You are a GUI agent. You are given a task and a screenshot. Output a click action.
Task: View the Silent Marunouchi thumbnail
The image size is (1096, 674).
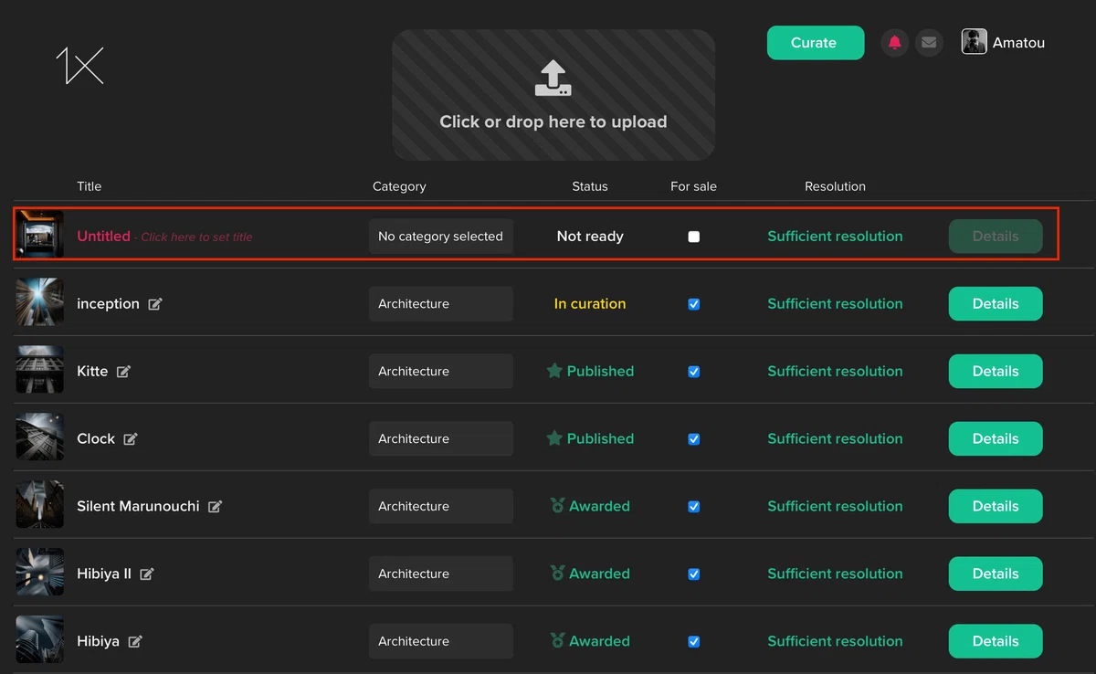tap(40, 506)
